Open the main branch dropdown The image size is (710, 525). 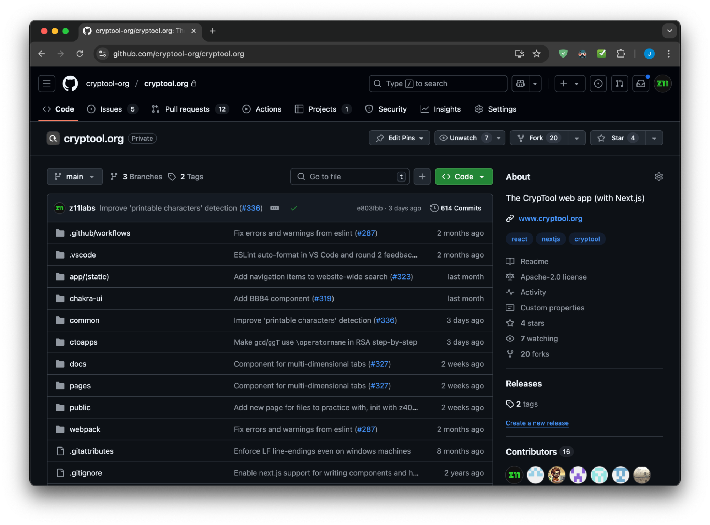tap(75, 177)
